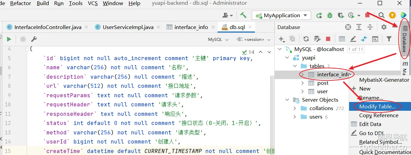Open the MyApplication run configuration dropdown

click(x=281, y=15)
